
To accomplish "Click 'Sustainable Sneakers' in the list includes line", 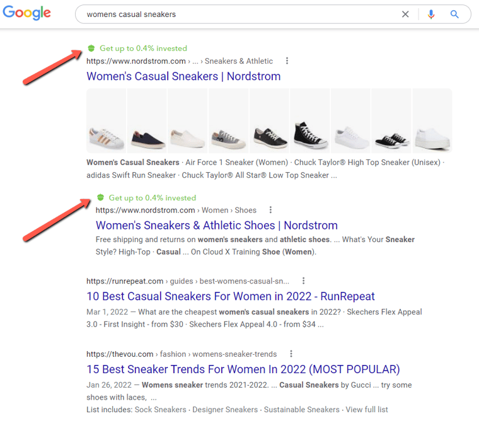I will tap(301, 410).
